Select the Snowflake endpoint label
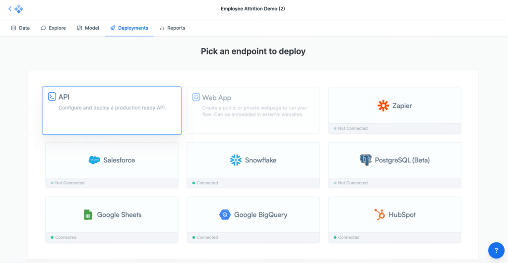The height and width of the screenshot is (263, 508). click(x=260, y=160)
